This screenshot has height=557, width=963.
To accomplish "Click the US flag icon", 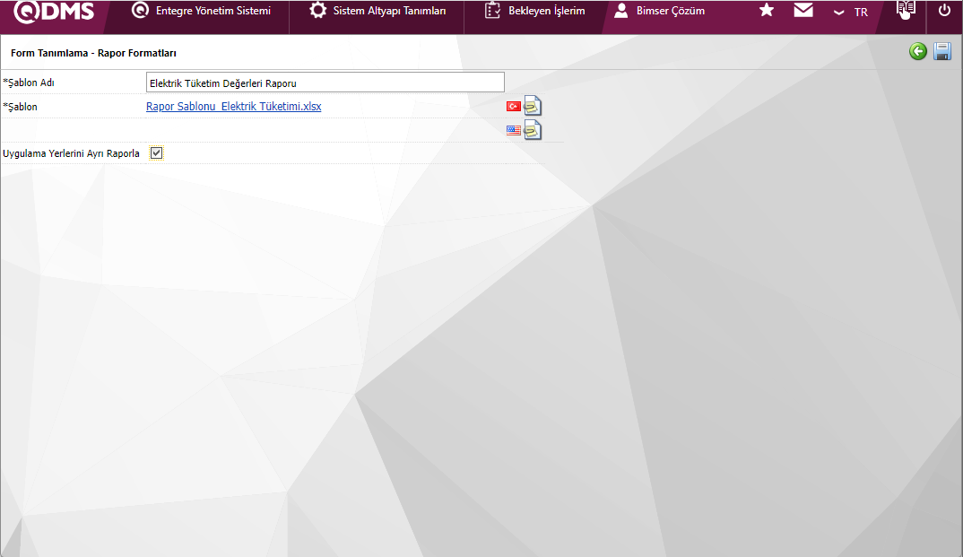I will 514,130.
